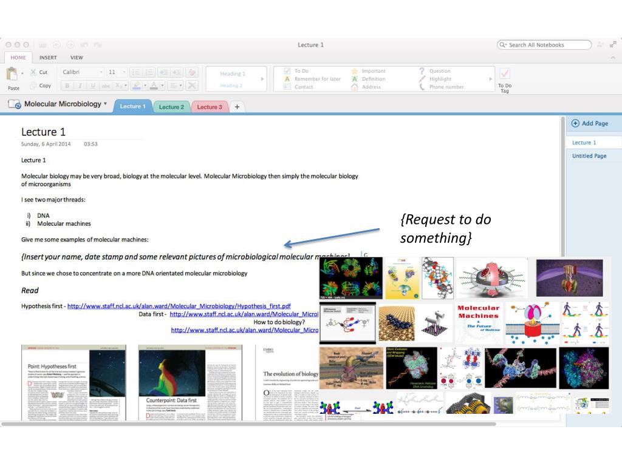The width and height of the screenshot is (622, 466).
Task: Click the yellow text highlight color button
Action: tap(137, 86)
